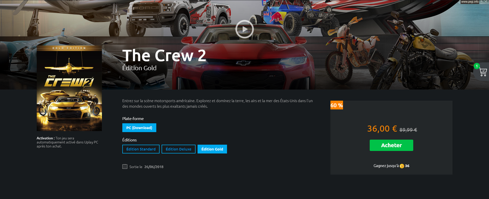Click the gold coin rewards icon
This screenshot has height=199, width=489.
point(402,166)
